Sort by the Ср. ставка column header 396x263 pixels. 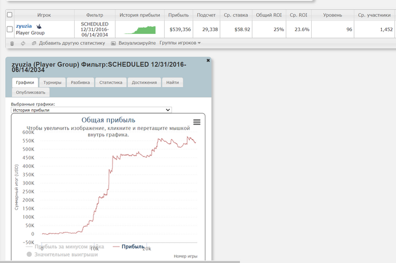pyautogui.click(x=236, y=15)
